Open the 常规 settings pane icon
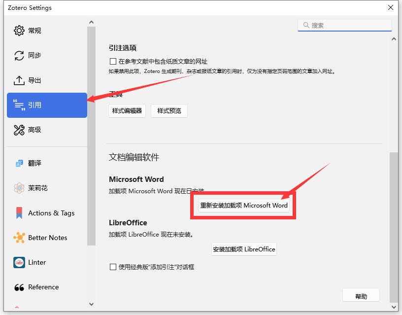 click(19, 30)
